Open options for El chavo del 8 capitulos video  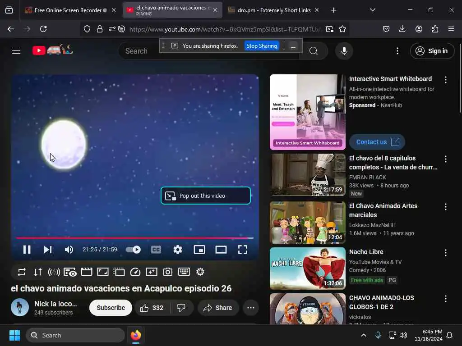pyautogui.click(x=445, y=159)
